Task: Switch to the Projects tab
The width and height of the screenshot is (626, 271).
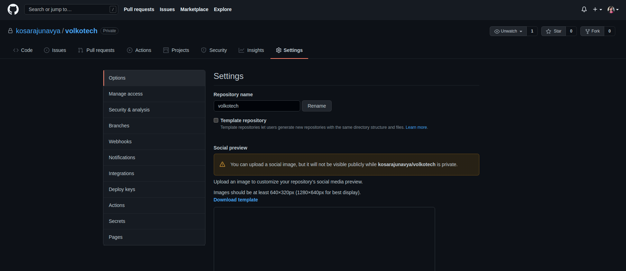Action: (x=176, y=50)
